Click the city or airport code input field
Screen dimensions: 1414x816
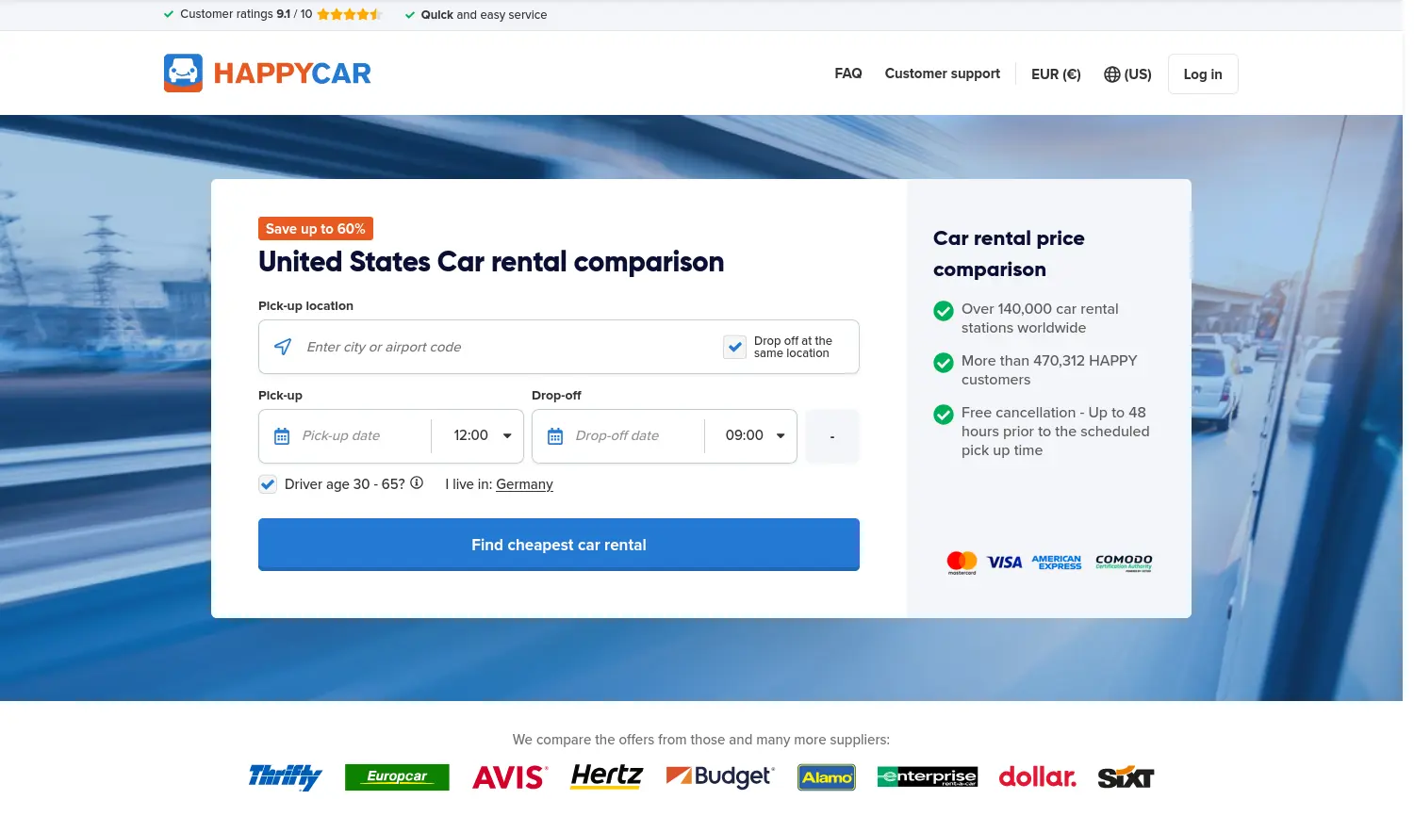coord(424,347)
